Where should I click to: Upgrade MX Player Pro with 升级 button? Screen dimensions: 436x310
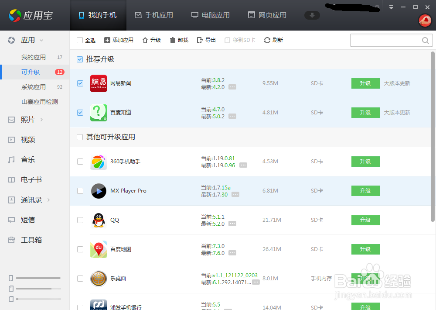click(x=365, y=191)
